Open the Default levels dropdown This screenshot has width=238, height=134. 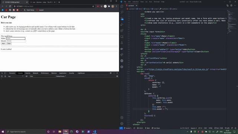61,76
